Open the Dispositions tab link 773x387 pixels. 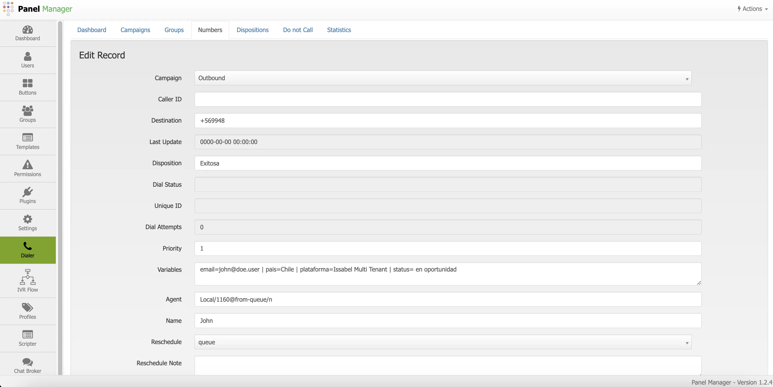pos(252,30)
